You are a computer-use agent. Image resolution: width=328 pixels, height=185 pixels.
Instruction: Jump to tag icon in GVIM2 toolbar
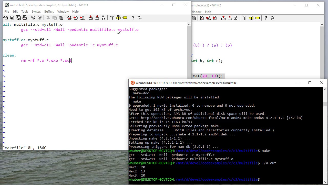258,18
